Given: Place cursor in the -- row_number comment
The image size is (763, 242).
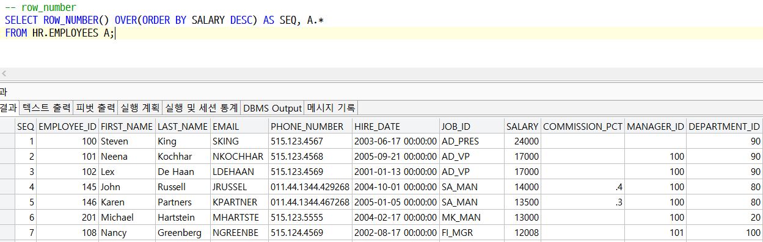Looking at the screenshot, I should 40,8.
